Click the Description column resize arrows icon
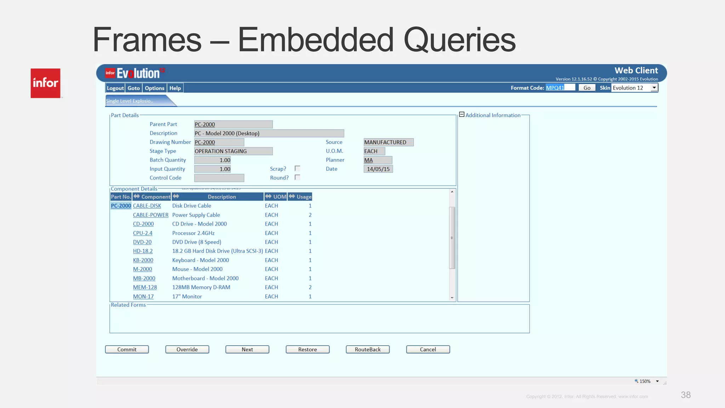The image size is (725, 408). tap(176, 197)
